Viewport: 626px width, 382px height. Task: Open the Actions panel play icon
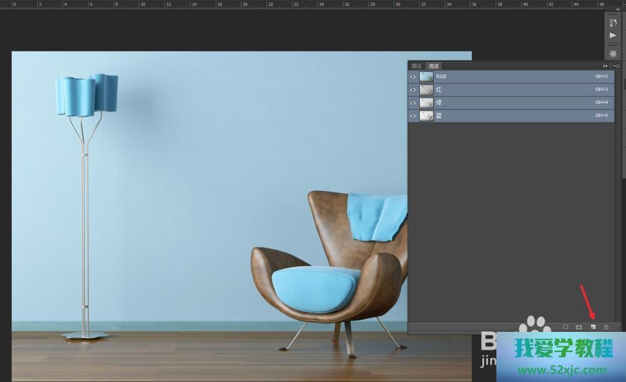point(613,36)
